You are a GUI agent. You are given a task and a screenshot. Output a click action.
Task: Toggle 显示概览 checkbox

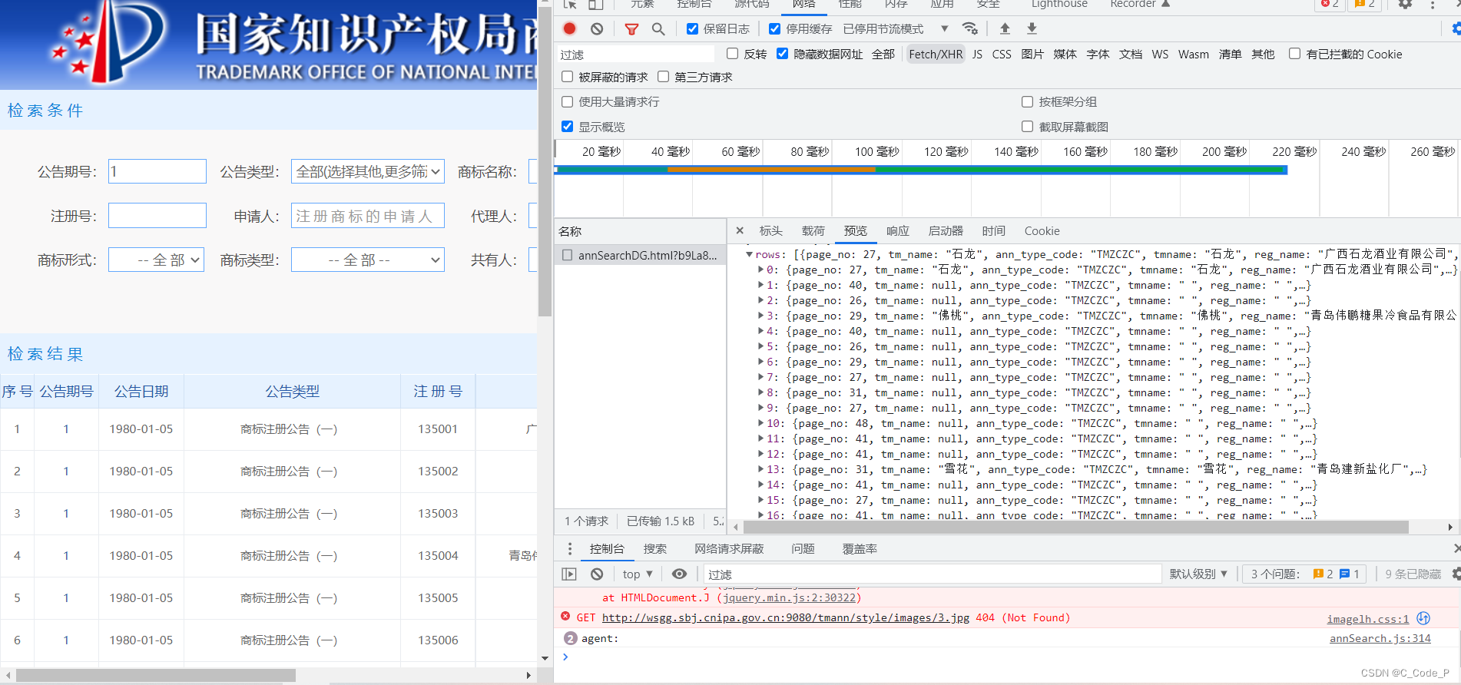point(567,127)
